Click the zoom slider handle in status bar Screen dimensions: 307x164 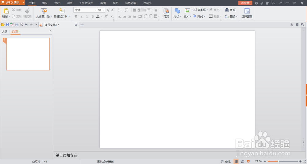click(278, 162)
